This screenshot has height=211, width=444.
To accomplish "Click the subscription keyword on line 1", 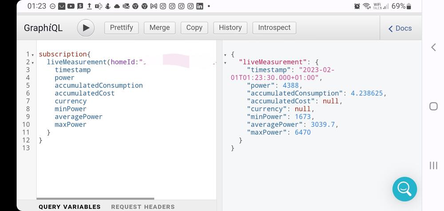I will pos(63,55).
